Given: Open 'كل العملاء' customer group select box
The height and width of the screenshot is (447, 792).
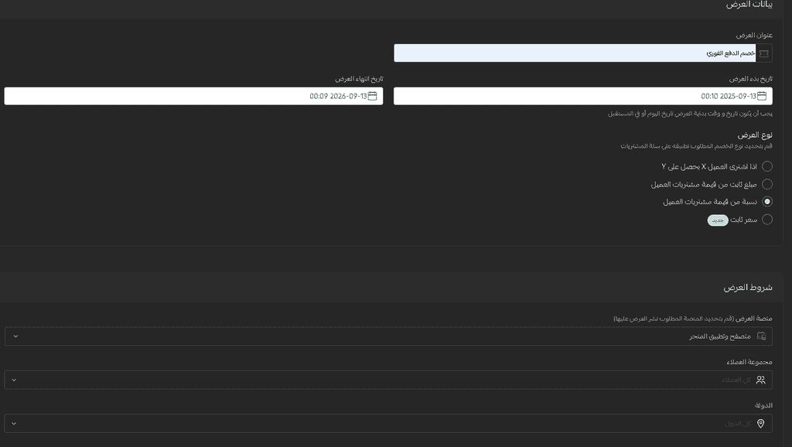Looking at the screenshot, I should [388, 380].
